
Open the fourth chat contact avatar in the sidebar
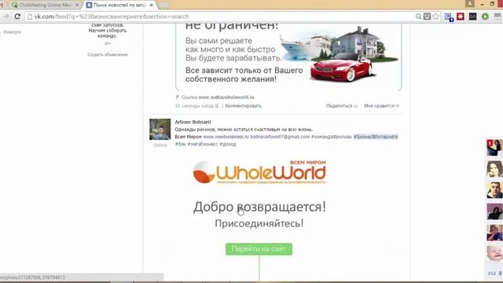[x=494, y=211]
